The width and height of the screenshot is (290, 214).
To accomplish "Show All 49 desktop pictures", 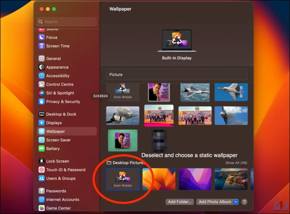I will tap(236, 163).
